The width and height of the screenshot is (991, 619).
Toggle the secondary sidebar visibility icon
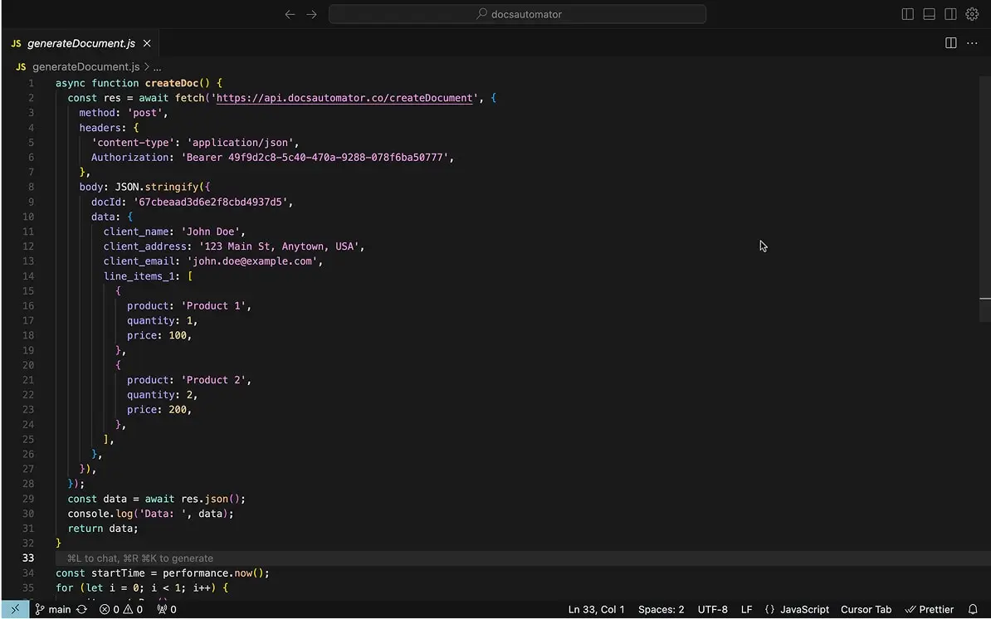click(950, 13)
